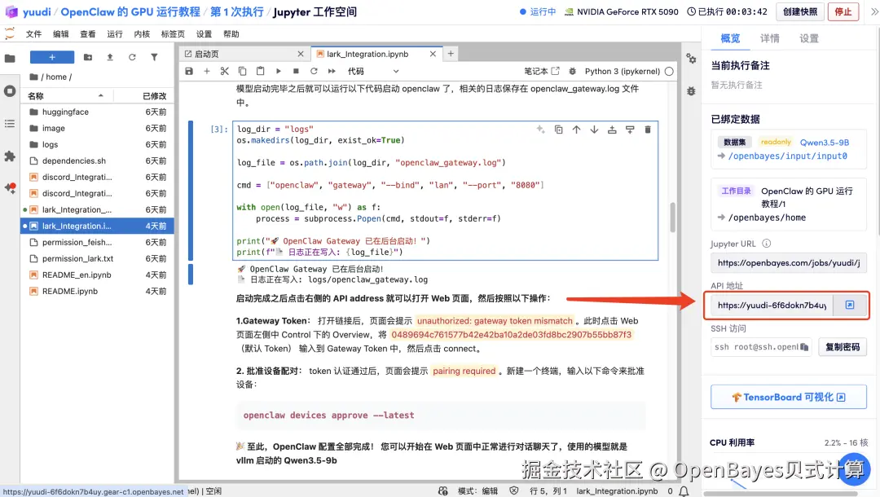880x497 pixels.
Task: Copy the selected cell in notebook toolbar
Action: 243,71
